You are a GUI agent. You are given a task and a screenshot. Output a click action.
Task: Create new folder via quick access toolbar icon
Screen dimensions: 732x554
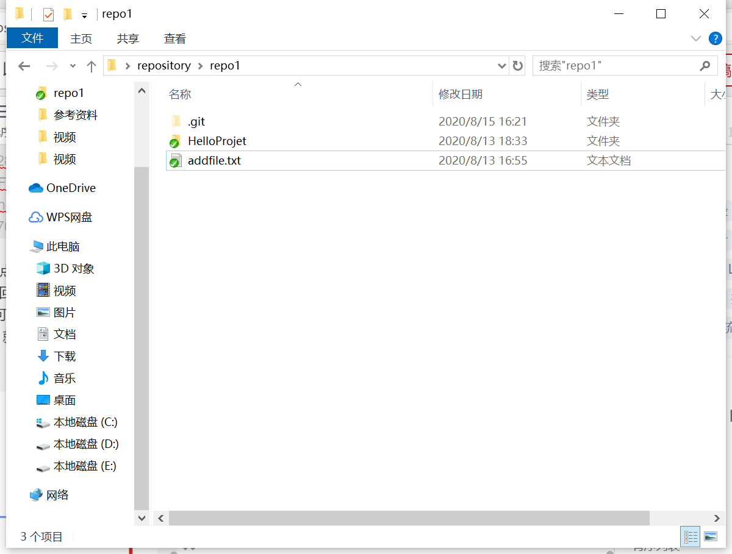tap(68, 13)
